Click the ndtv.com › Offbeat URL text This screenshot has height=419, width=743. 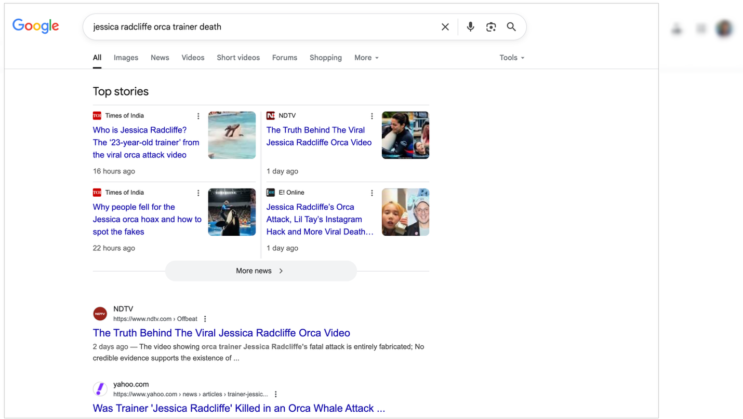click(155, 319)
